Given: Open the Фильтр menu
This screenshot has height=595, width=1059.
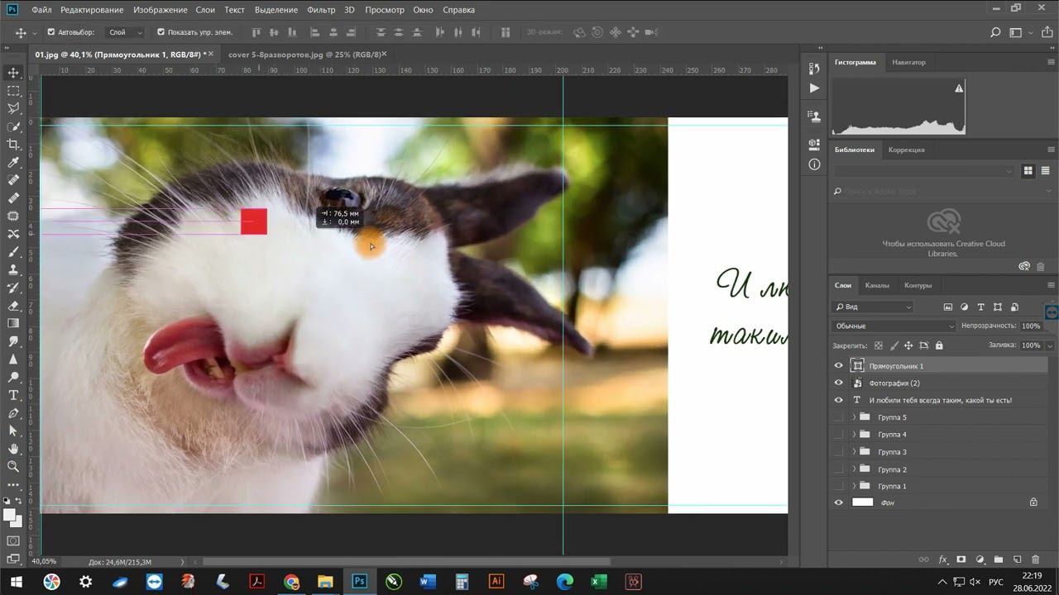Looking at the screenshot, I should click(321, 10).
